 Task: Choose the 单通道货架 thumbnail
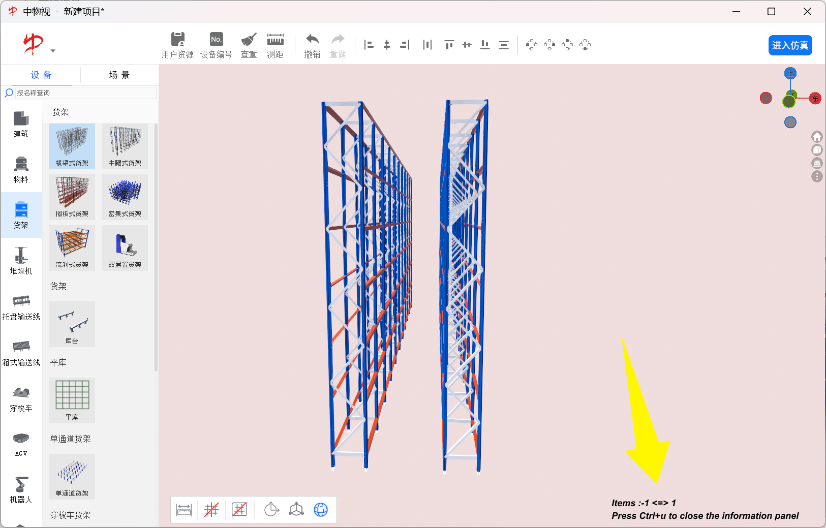[72, 476]
